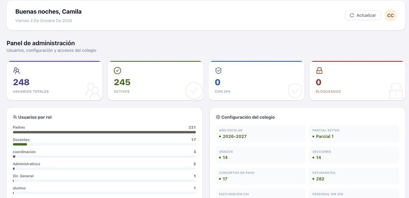
Task: Open the Conceptos de Pago tile
Action: (x=261, y=176)
